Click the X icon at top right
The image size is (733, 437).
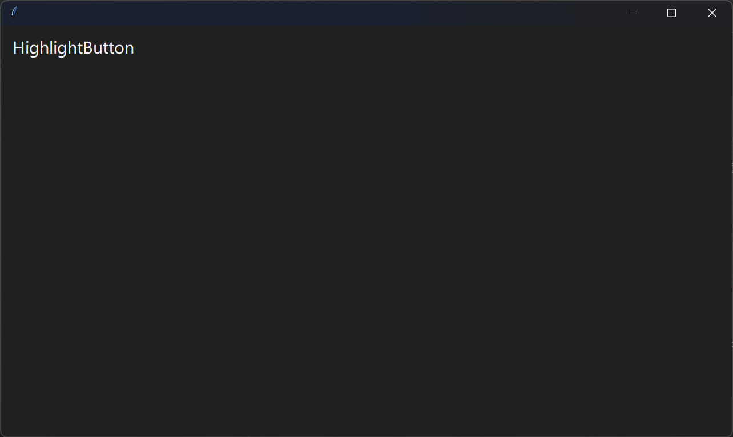tap(712, 13)
